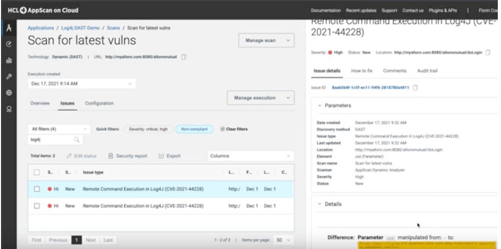Go to Scans breadcrumb link
The height and width of the screenshot is (249, 501).
114,28
